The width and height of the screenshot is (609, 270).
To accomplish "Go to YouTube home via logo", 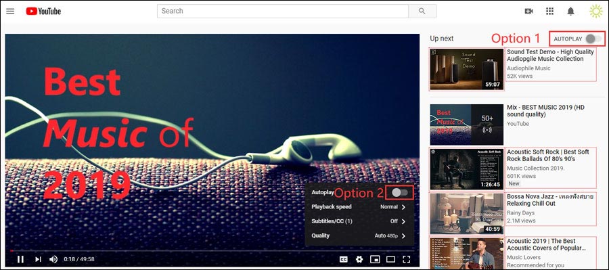I will (43, 12).
